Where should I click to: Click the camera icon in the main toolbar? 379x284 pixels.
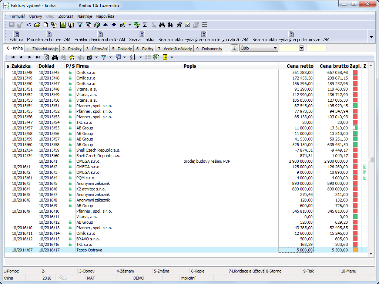[123, 25]
